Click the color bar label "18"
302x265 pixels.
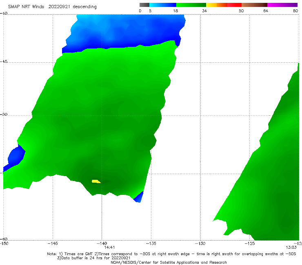175,11
